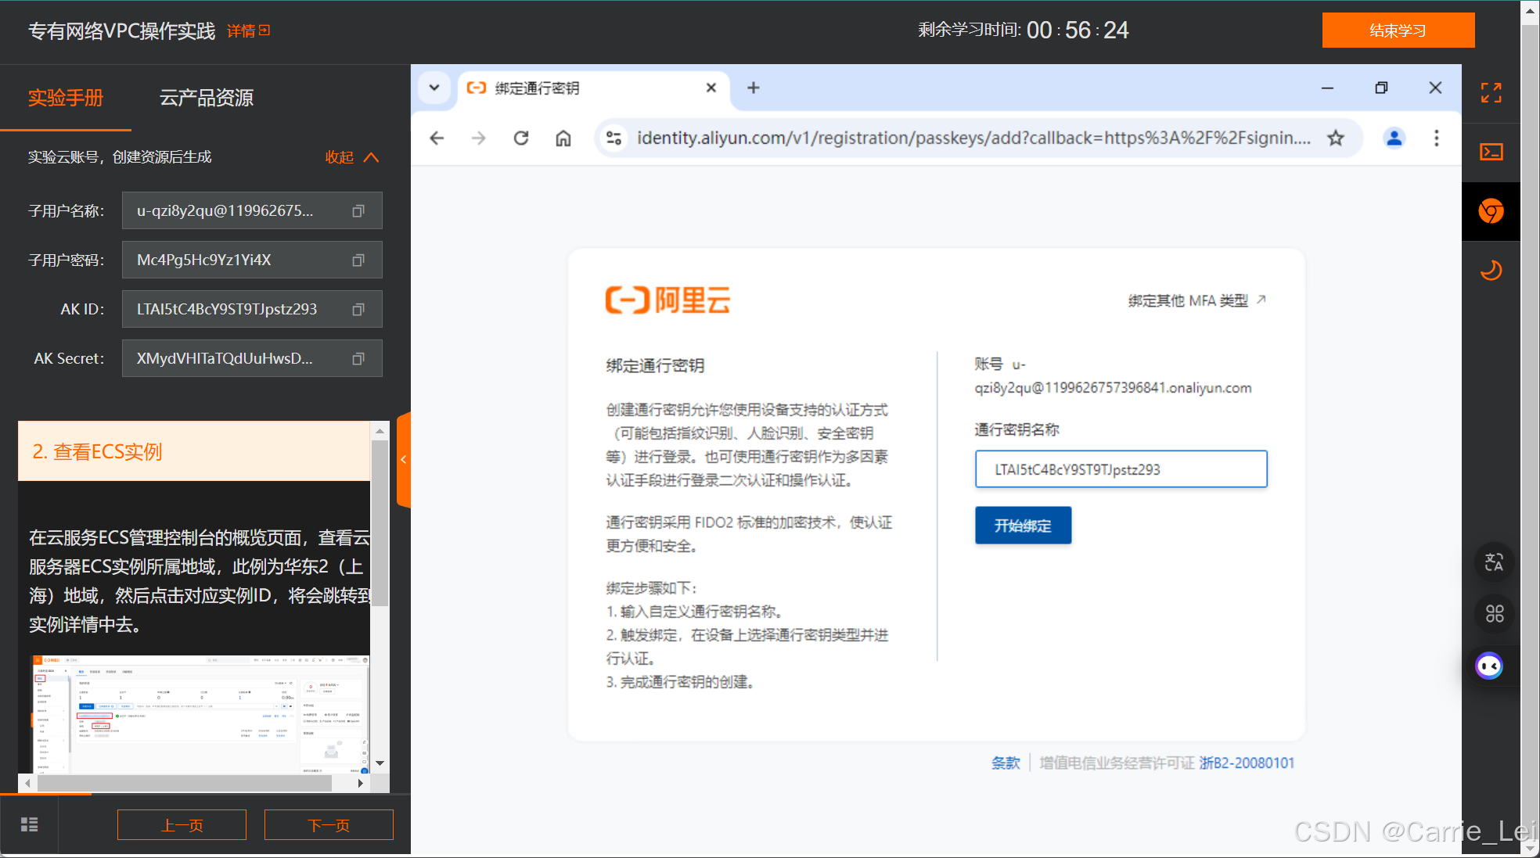Switch to 实验手册 tab

(x=66, y=98)
